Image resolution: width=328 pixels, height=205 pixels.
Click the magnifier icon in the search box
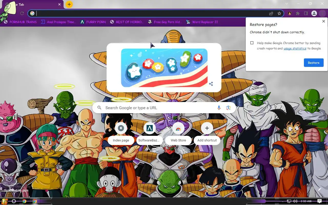pos(99,108)
